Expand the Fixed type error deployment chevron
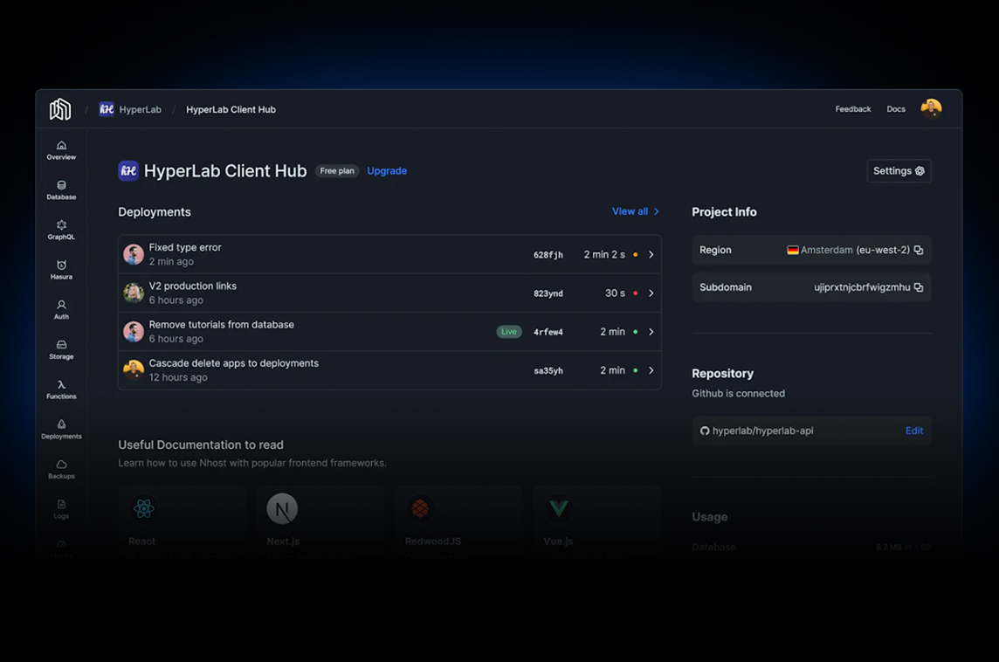 pos(651,254)
